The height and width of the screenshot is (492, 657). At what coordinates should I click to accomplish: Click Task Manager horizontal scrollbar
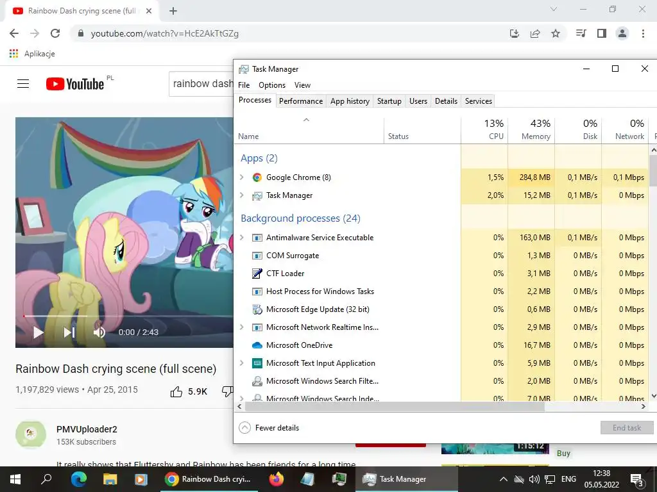pos(395,406)
